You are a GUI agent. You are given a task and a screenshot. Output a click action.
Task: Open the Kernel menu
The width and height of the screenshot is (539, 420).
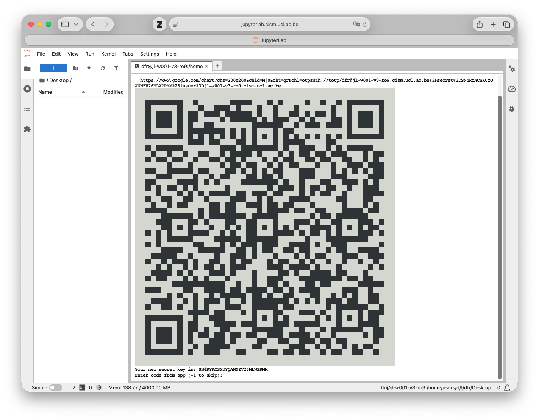coord(108,54)
